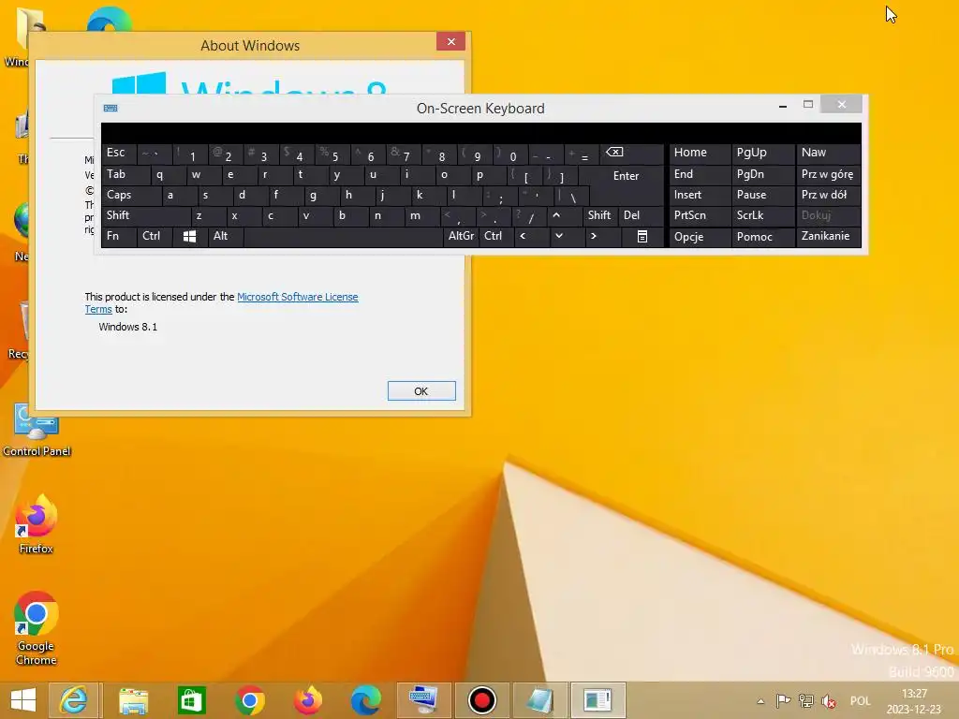This screenshot has height=719, width=959.
Task: Open File Explorer from the taskbar
Action: coord(133,700)
